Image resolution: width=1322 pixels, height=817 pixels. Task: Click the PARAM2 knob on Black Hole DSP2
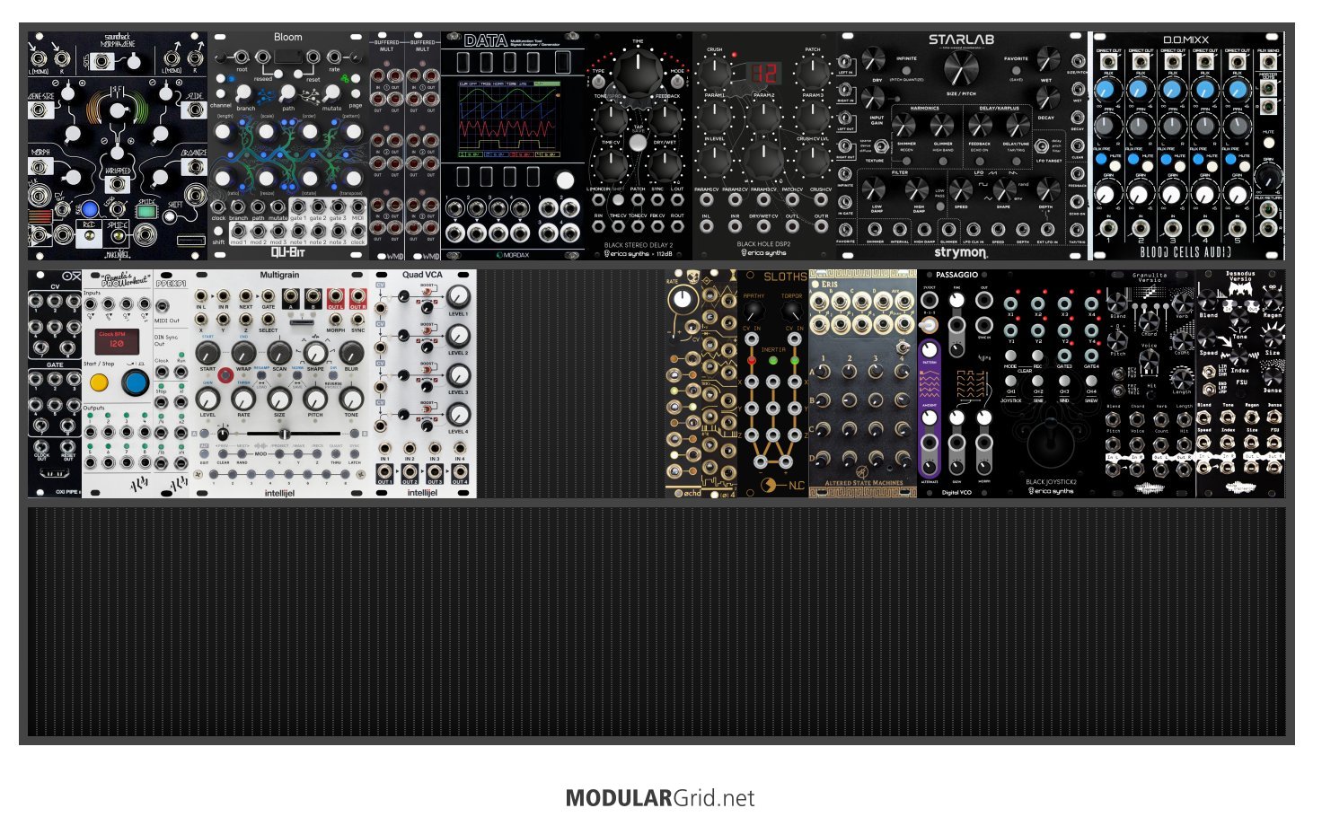click(763, 117)
